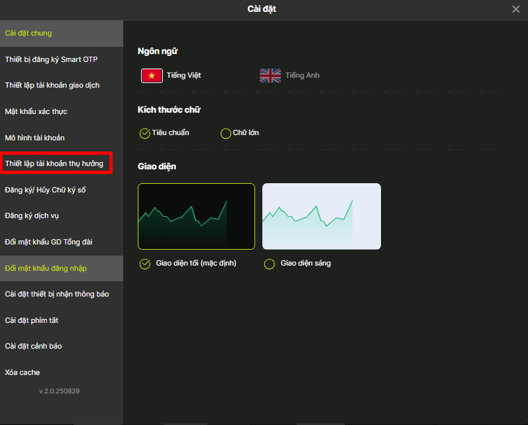This screenshot has width=528, height=425.
Task: Select Chữ lớn font size option
Action: coord(226,133)
